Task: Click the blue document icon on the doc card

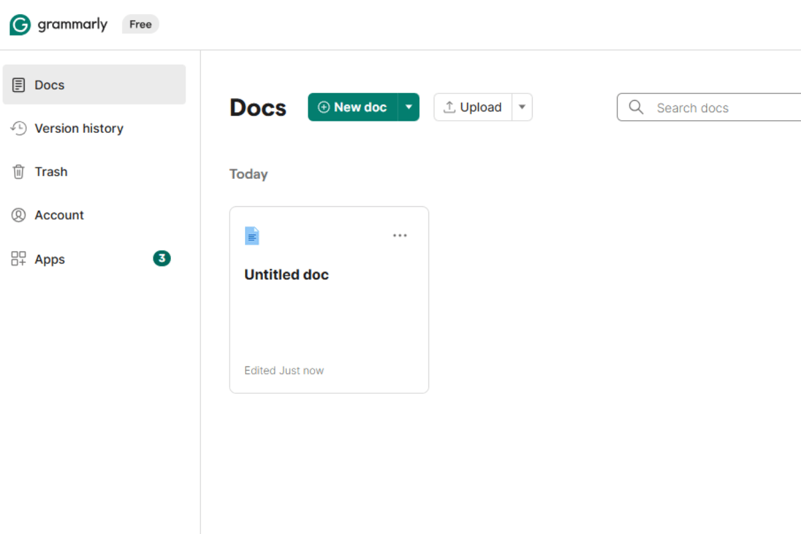Action: (x=252, y=236)
